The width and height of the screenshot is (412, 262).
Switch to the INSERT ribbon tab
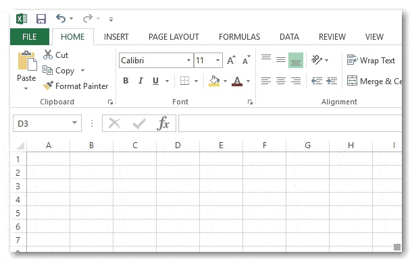pyautogui.click(x=116, y=37)
